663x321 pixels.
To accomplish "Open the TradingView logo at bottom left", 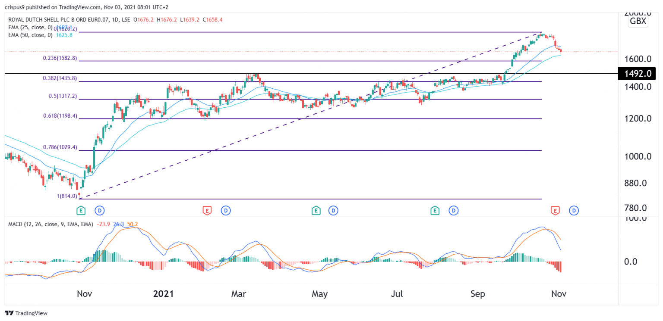I will 26,313.
